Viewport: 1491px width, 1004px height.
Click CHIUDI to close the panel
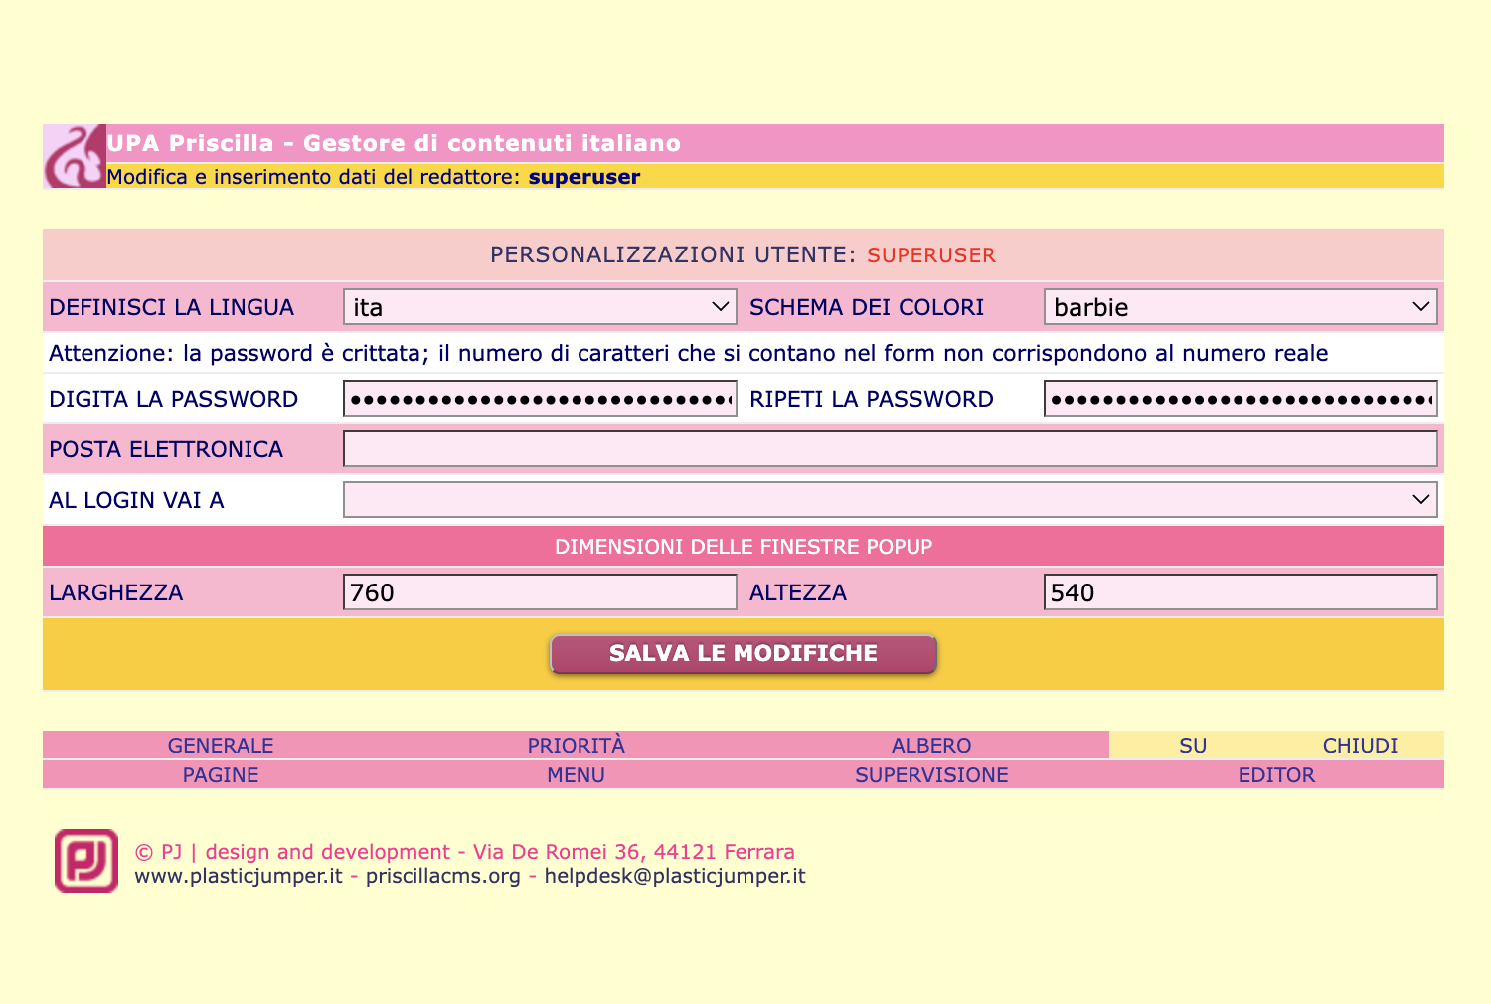1360,746
